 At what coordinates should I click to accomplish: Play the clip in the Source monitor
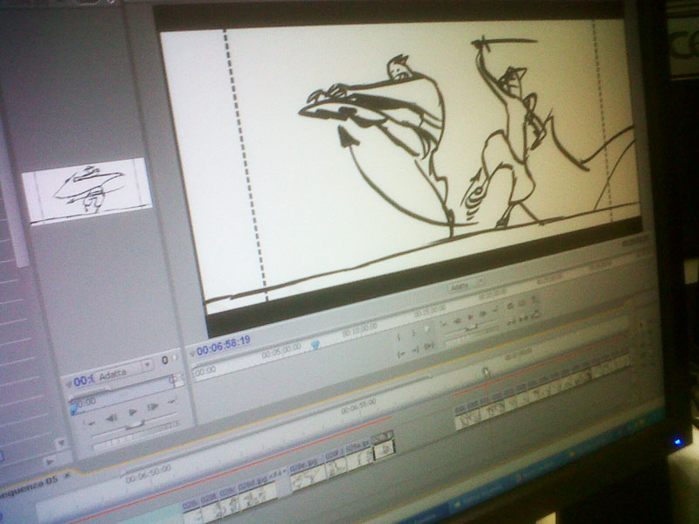(133, 412)
